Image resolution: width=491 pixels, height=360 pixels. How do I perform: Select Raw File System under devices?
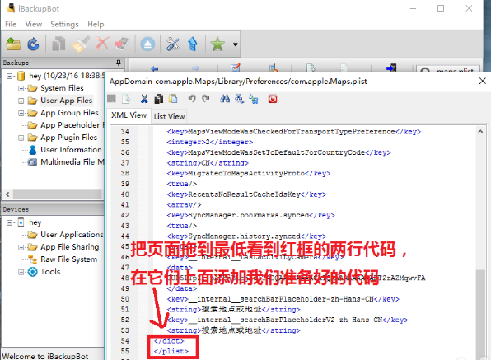68,259
